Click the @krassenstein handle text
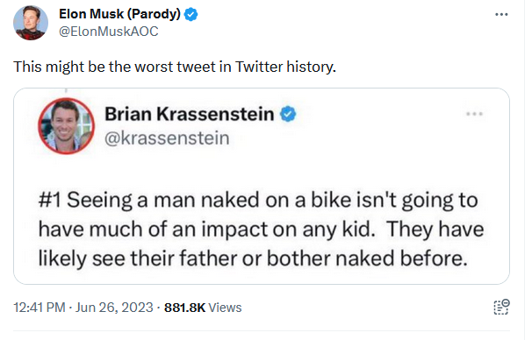This screenshot has width=532, height=340. pos(167,138)
